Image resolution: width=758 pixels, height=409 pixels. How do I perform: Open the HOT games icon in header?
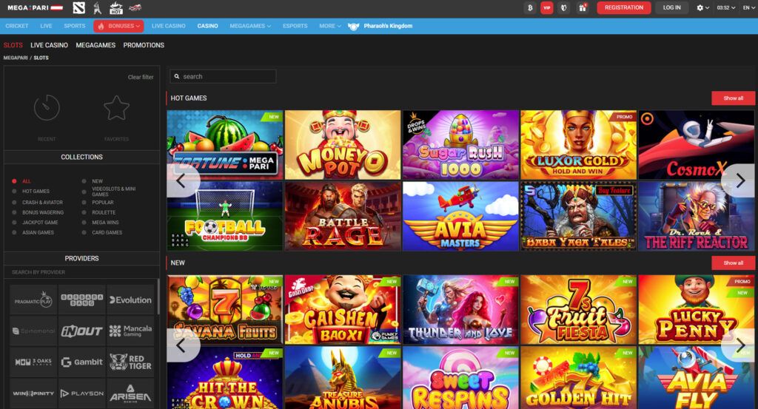click(116, 7)
